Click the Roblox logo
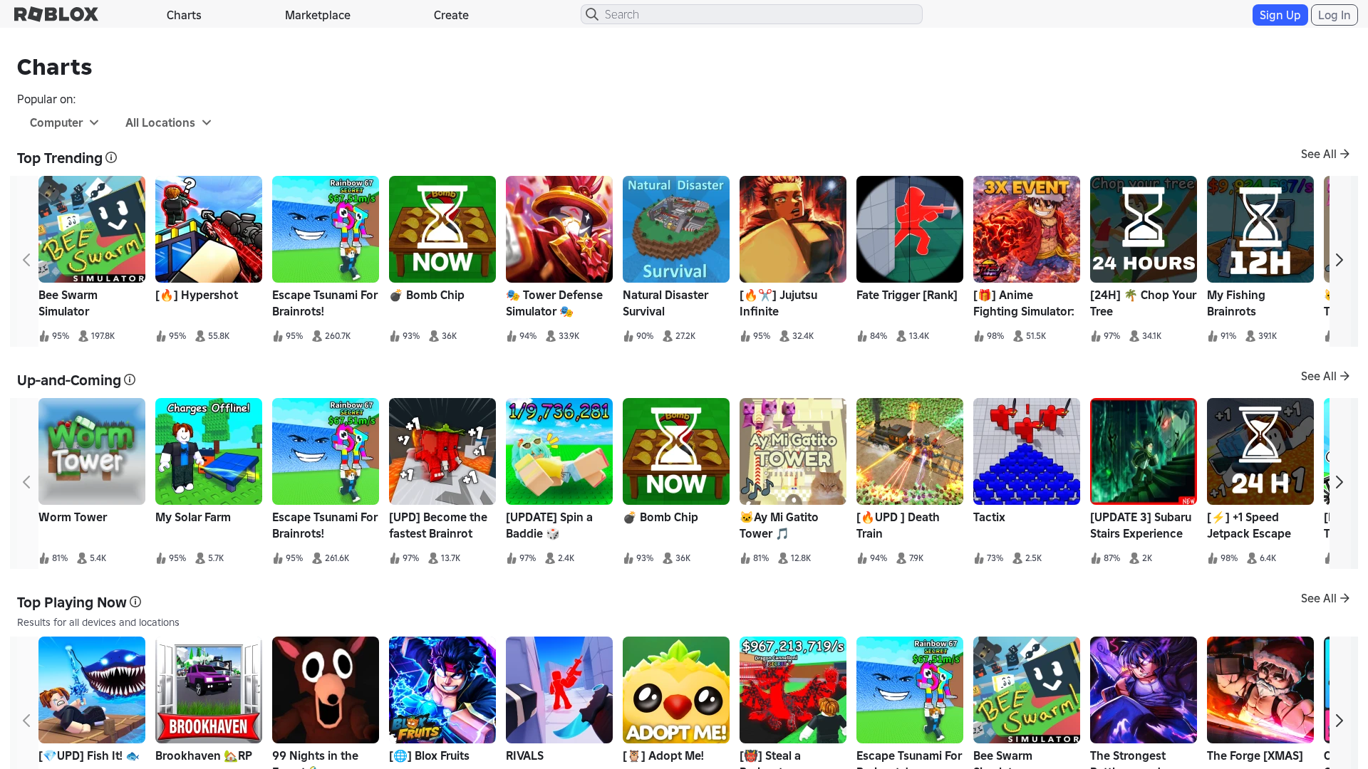Screen dimensions: 1368x769 pos(56,14)
